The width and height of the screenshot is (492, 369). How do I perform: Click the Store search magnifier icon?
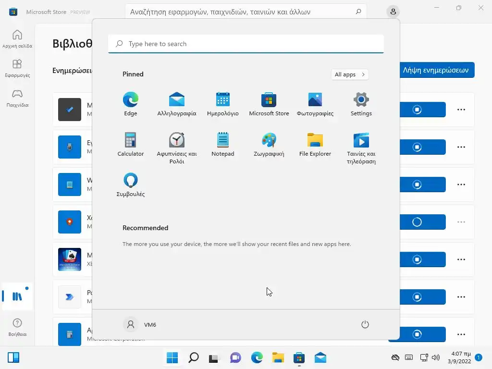[358, 12]
